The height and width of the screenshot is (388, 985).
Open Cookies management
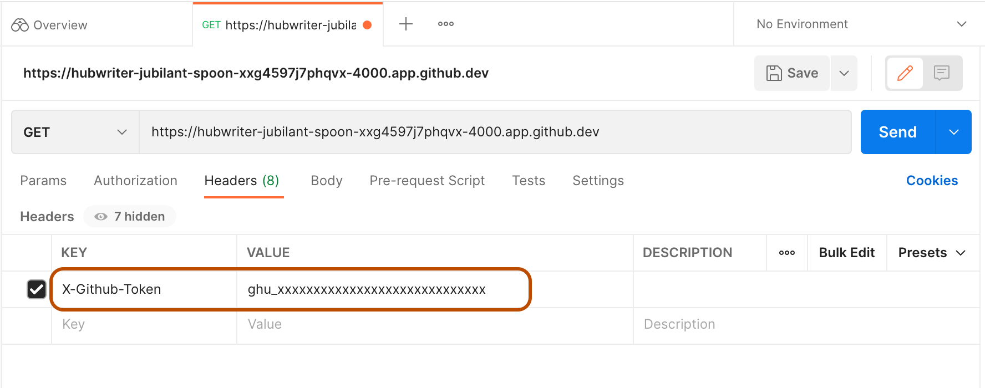tap(932, 180)
